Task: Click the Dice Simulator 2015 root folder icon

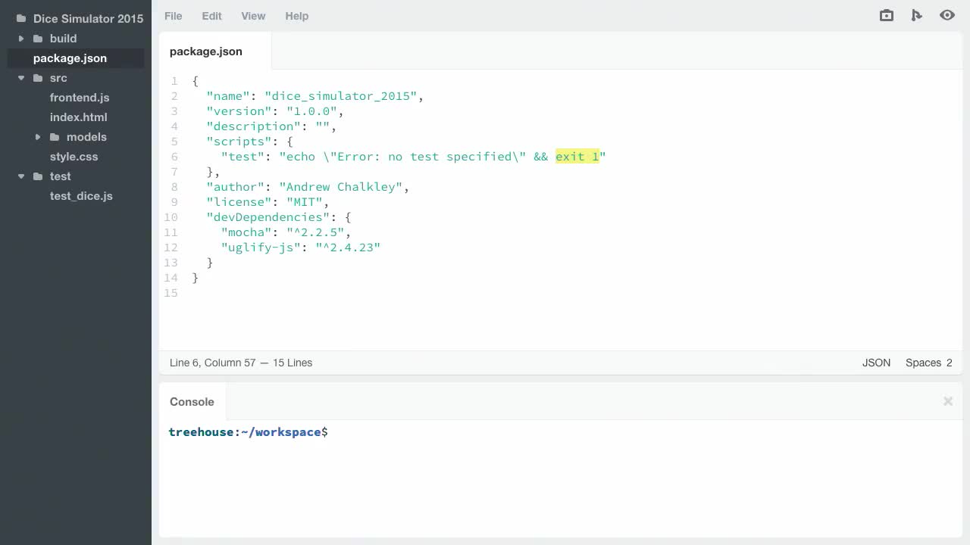Action: click(x=21, y=19)
